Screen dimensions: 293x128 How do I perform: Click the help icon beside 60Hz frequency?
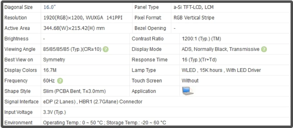60,81
